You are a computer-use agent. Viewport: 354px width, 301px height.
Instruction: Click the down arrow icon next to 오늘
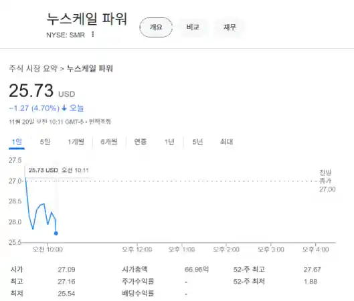click(x=64, y=108)
